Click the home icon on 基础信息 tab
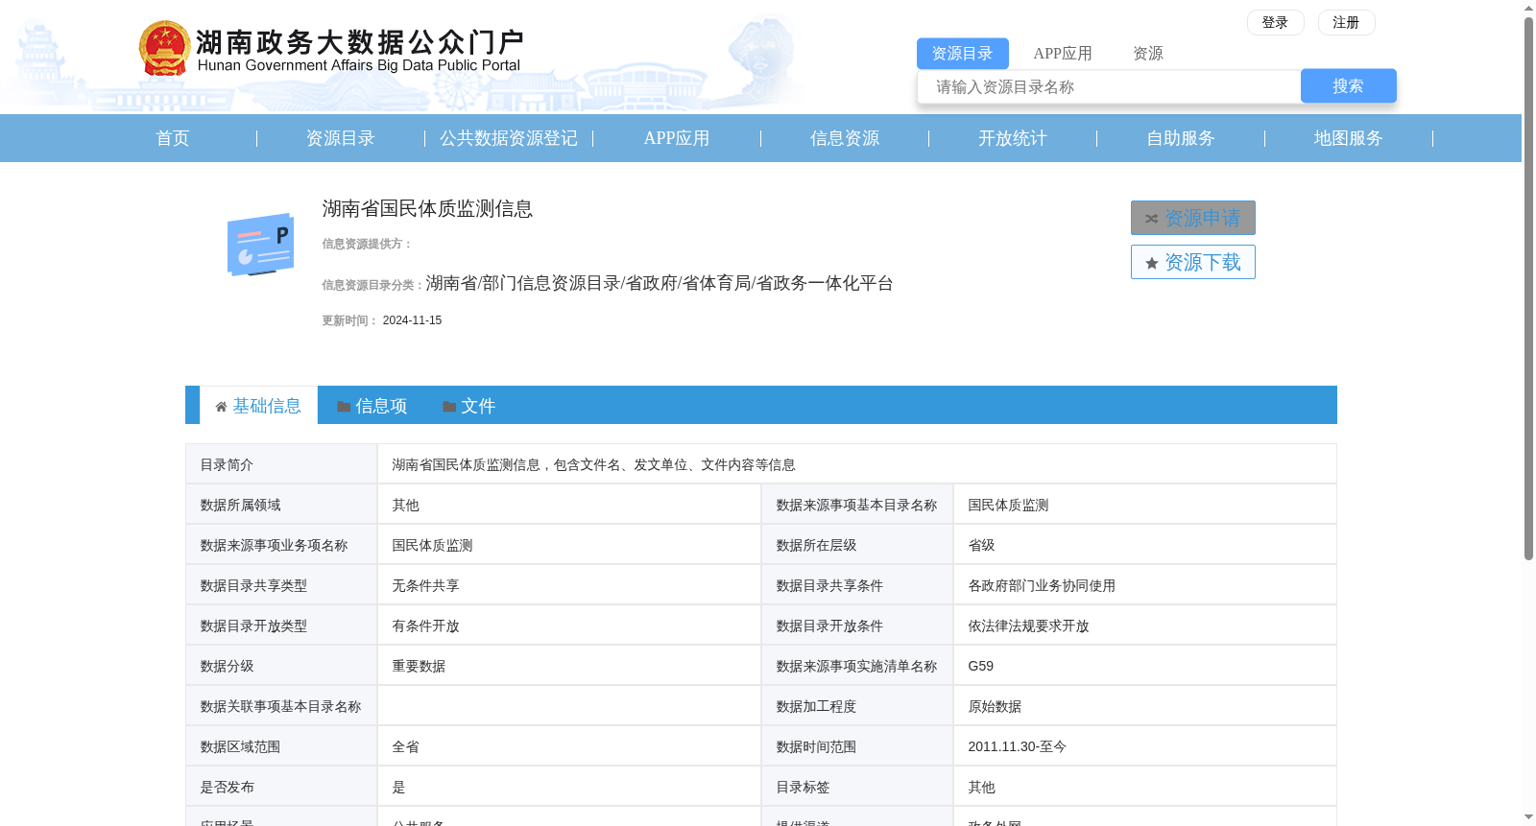Screen dimensions: 1536x826 point(222,407)
